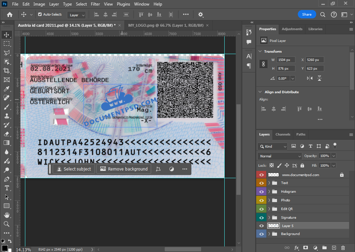355x252 pixels.
Task: Toggle Auto-Select checkbox
Action: click(x=40, y=14)
